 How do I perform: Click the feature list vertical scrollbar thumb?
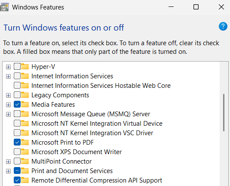[224, 112]
